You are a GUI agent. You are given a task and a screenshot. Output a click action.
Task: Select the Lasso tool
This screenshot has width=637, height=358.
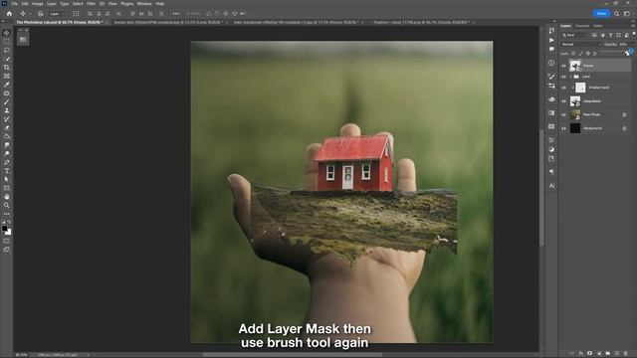(x=7, y=51)
